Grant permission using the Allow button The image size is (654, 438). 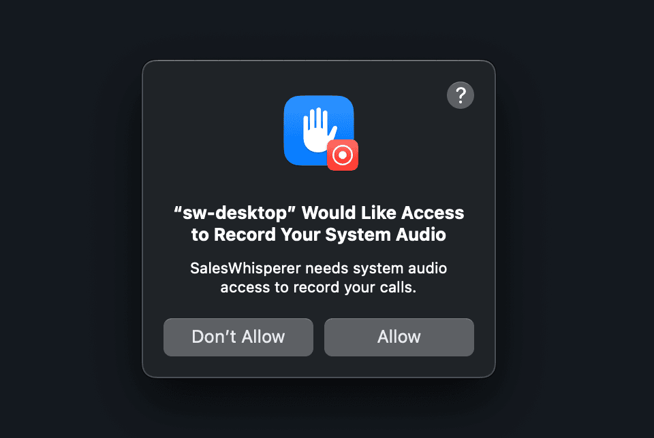pos(399,337)
